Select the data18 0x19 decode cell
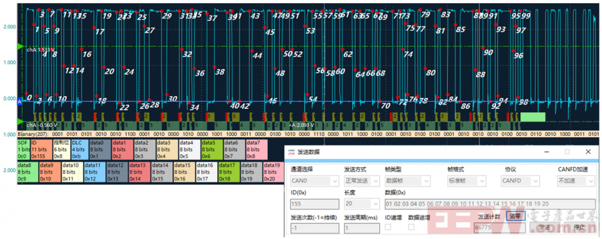The image size is (602, 239). (252, 172)
